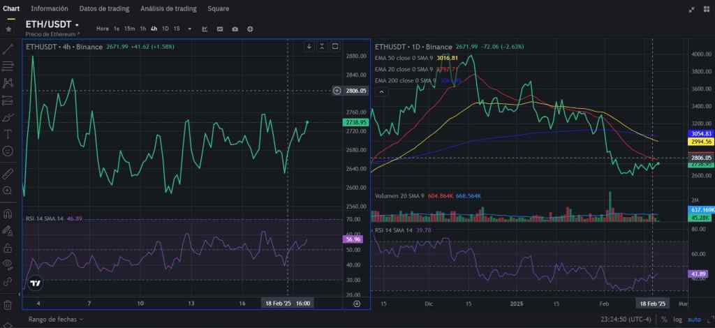Select the 4h timeframe
The height and width of the screenshot is (328, 715).
pyautogui.click(x=154, y=29)
